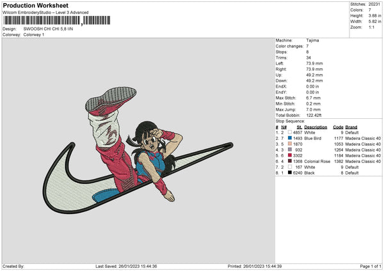Click the Width value 5.82 in
This screenshot has width=384, height=271.
pyautogui.click(x=374, y=22)
